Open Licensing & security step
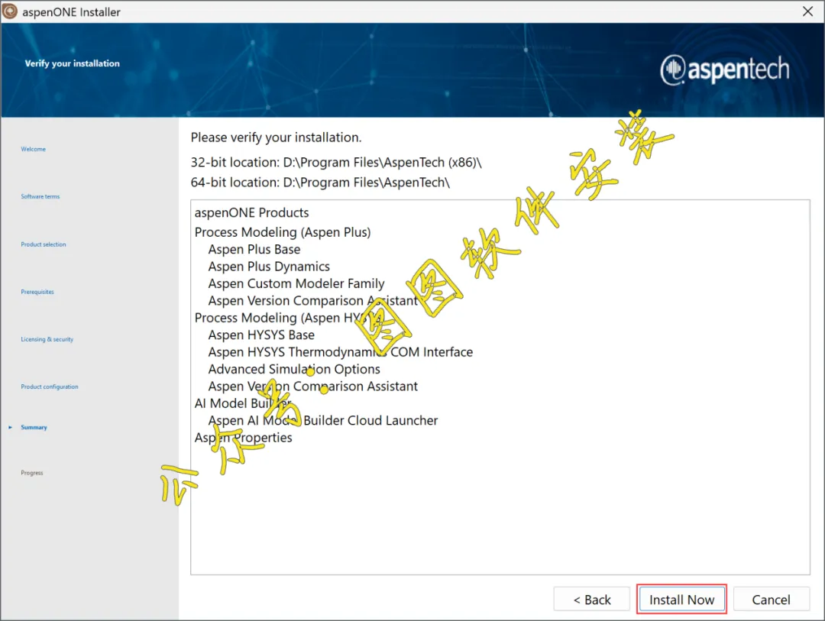Viewport: 825px width, 621px height. click(47, 339)
